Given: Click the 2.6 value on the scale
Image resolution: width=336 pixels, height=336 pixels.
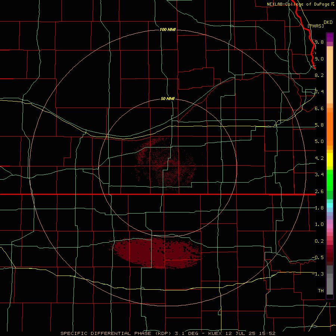Looking at the screenshot, I should 319,192.
